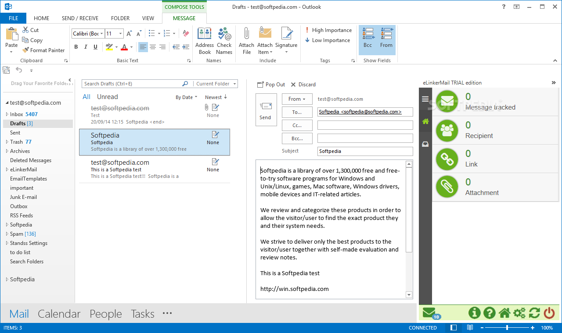This screenshot has width=562, height=333.
Task: Discard the draft
Action: click(303, 85)
